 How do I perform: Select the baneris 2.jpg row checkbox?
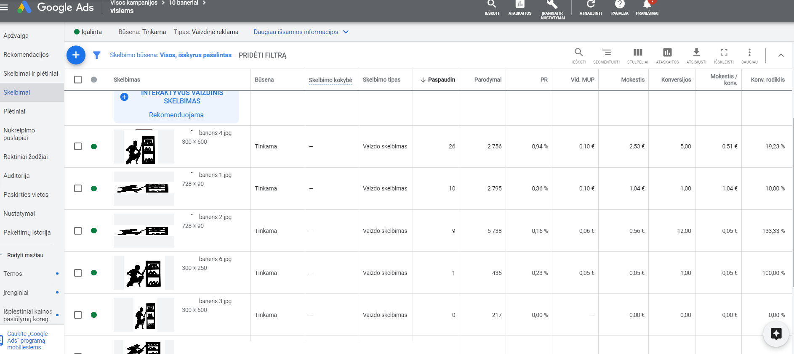pyautogui.click(x=78, y=231)
